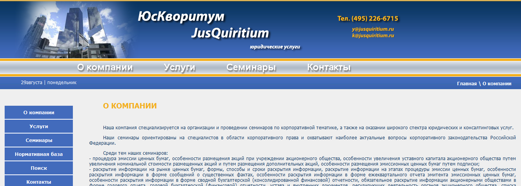Click the 'JusQuiritium' logo text
Screen dimensions: 521x186
pyautogui.click(x=230, y=33)
